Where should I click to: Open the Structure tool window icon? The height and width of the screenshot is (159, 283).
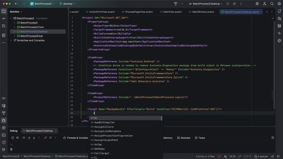click(x=4, y=35)
